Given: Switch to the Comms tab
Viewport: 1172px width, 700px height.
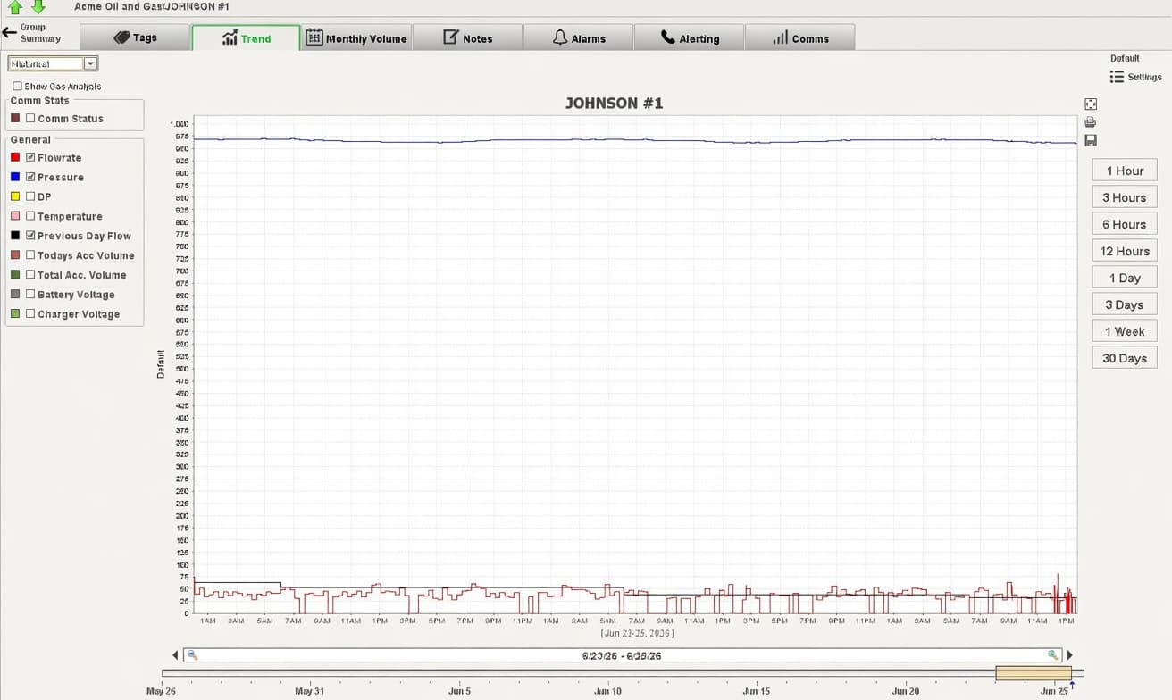Looking at the screenshot, I should click(x=799, y=37).
